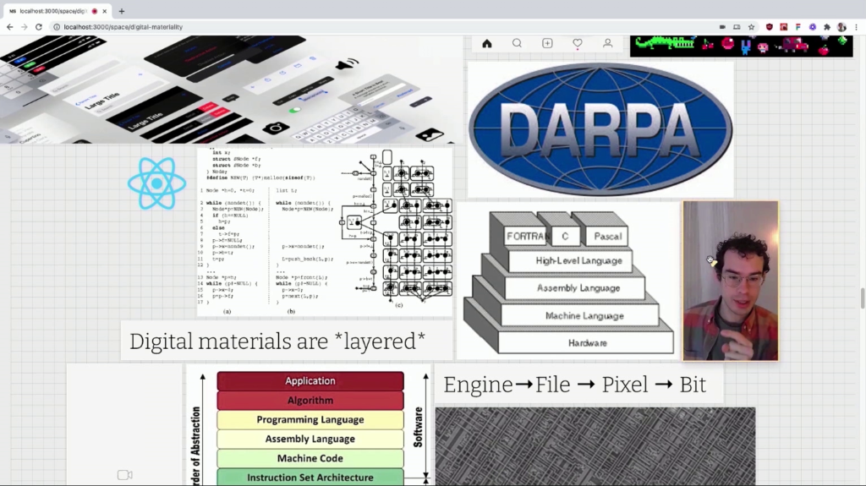
Task: Open a new browser tab
Action: click(x=122, y=11)
